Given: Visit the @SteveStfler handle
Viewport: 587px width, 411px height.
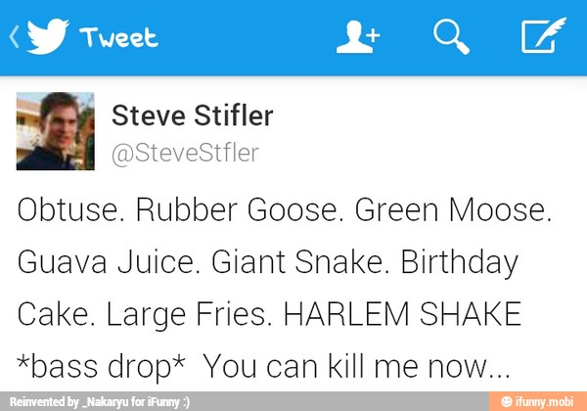Looking at the screenshot, I should point(185,153).
